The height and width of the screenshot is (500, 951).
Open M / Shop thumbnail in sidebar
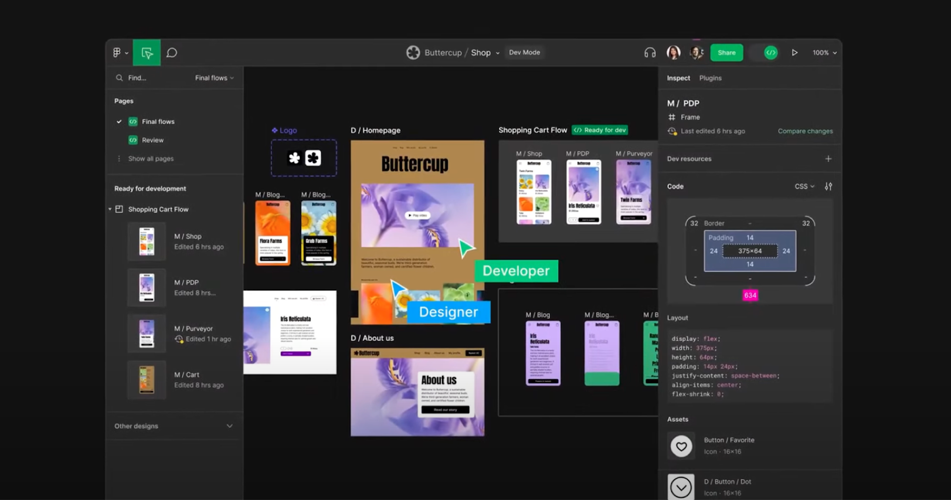tap(147, 241)
